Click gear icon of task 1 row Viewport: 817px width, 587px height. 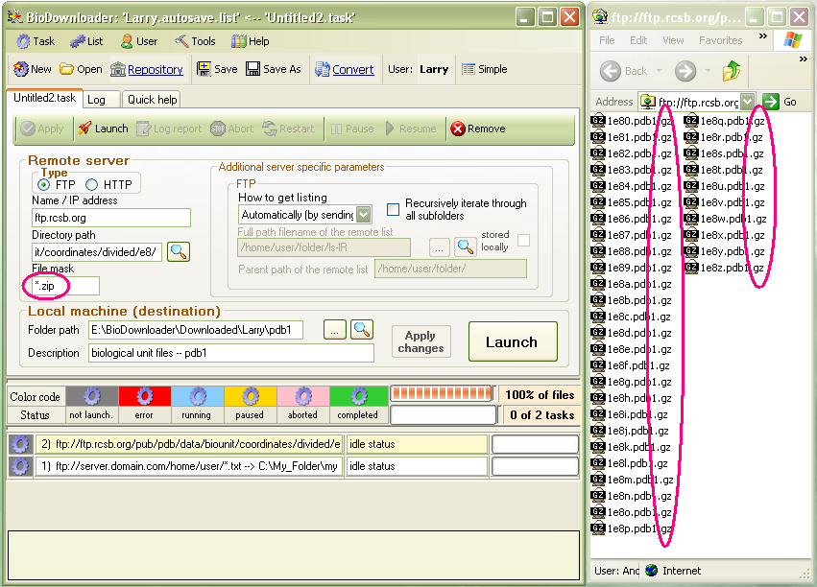click(20, 466)
